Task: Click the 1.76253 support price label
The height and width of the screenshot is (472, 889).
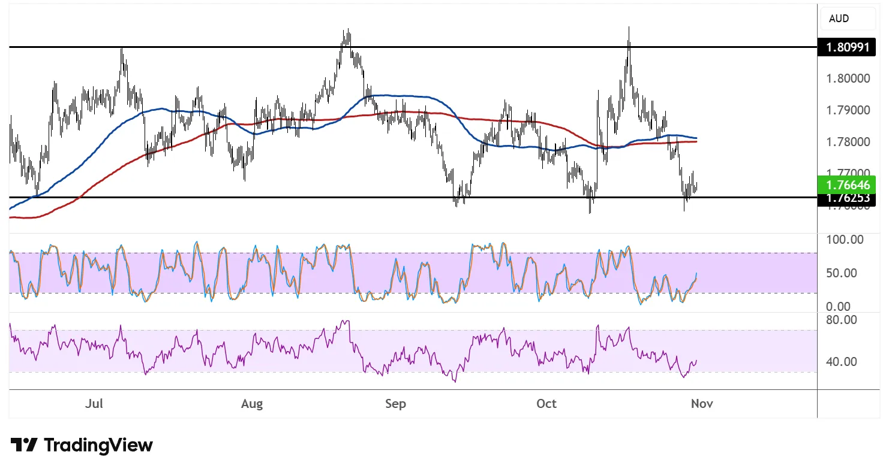Action: click(847, 198)
